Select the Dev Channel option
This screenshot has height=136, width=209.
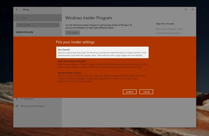click(102, 52)
